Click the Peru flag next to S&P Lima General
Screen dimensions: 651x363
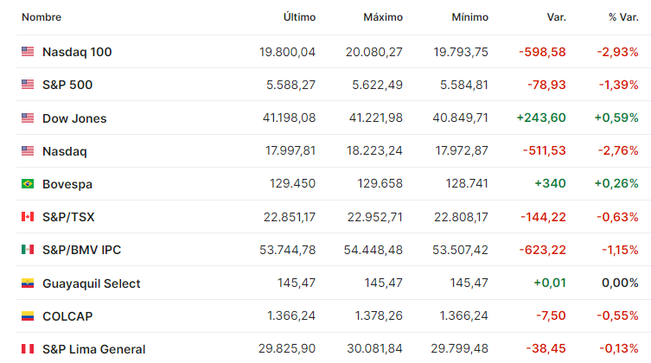[x=28, y=349]
